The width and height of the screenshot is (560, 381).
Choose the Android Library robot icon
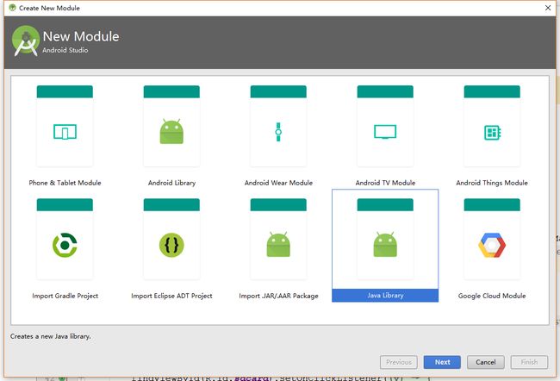point(171,131)
